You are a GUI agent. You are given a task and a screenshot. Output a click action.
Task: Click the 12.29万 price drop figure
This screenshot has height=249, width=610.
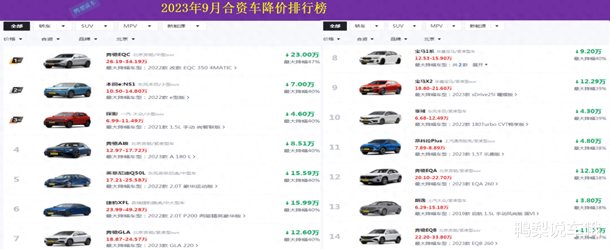(590, 82)
